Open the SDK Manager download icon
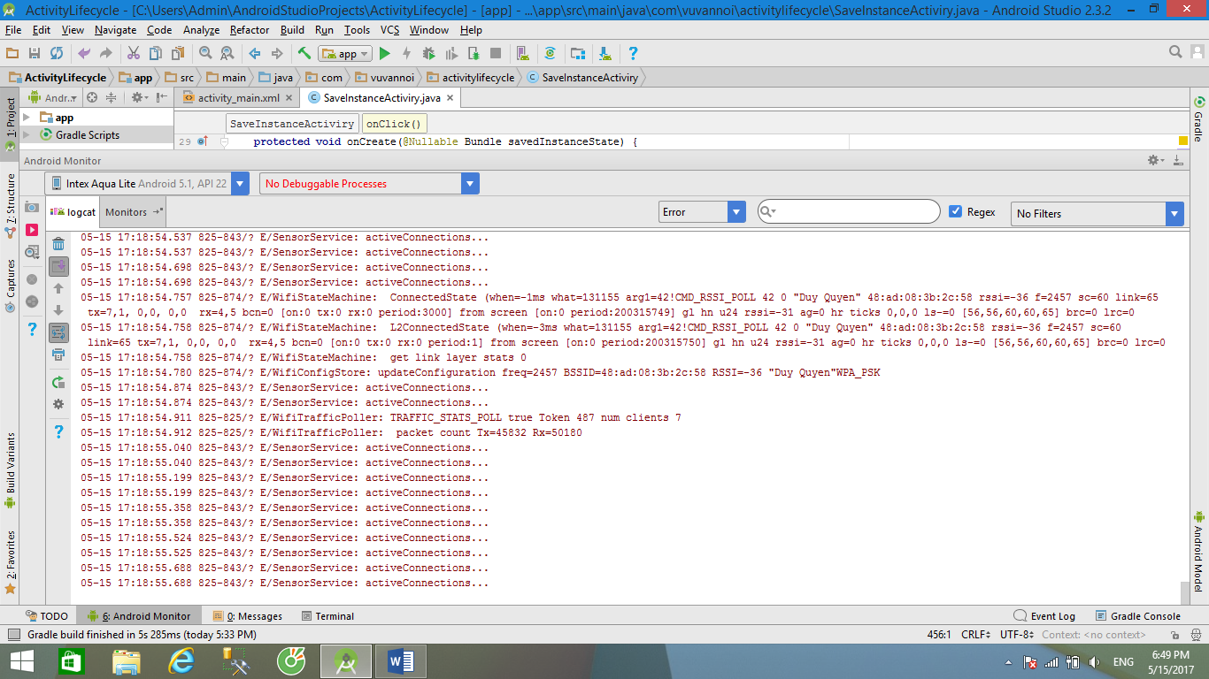The height and width of the screenshot is (679, 1209). point(605,54)
